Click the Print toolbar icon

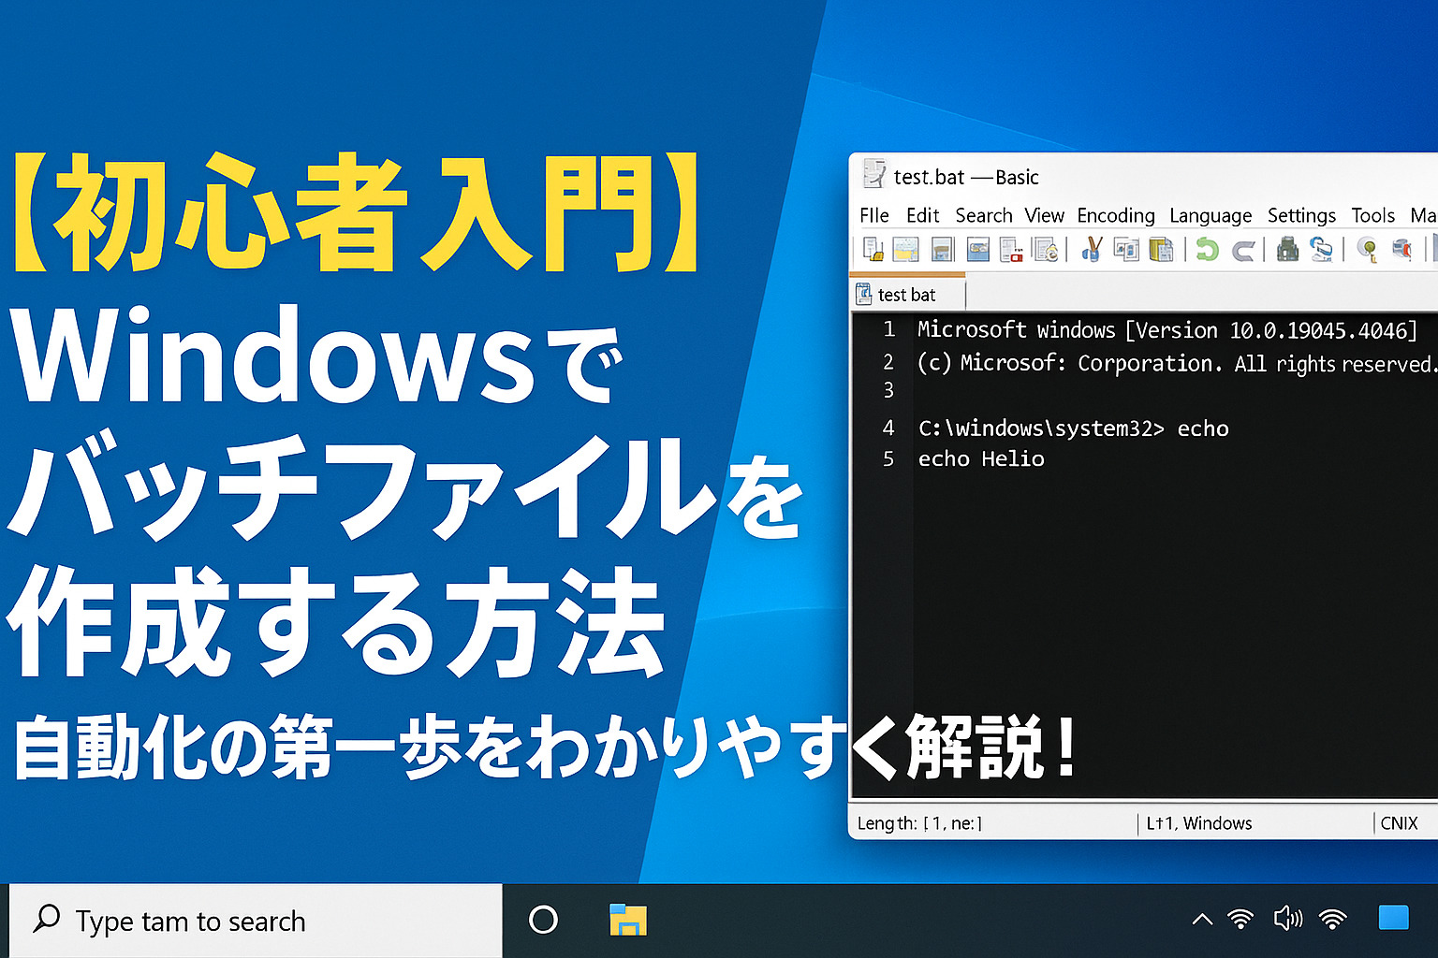pyautogui.click(x=1288, y=250)
